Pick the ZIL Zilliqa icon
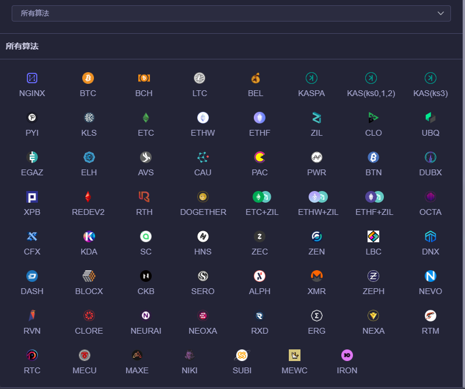The width and height of the screenshot is (465, 389). click(x=317, y=118)
